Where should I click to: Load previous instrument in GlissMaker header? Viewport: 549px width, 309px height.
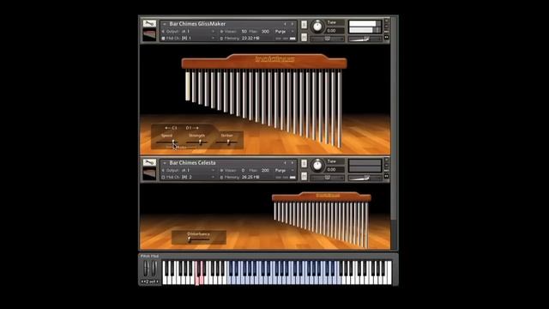coord(285,24)
